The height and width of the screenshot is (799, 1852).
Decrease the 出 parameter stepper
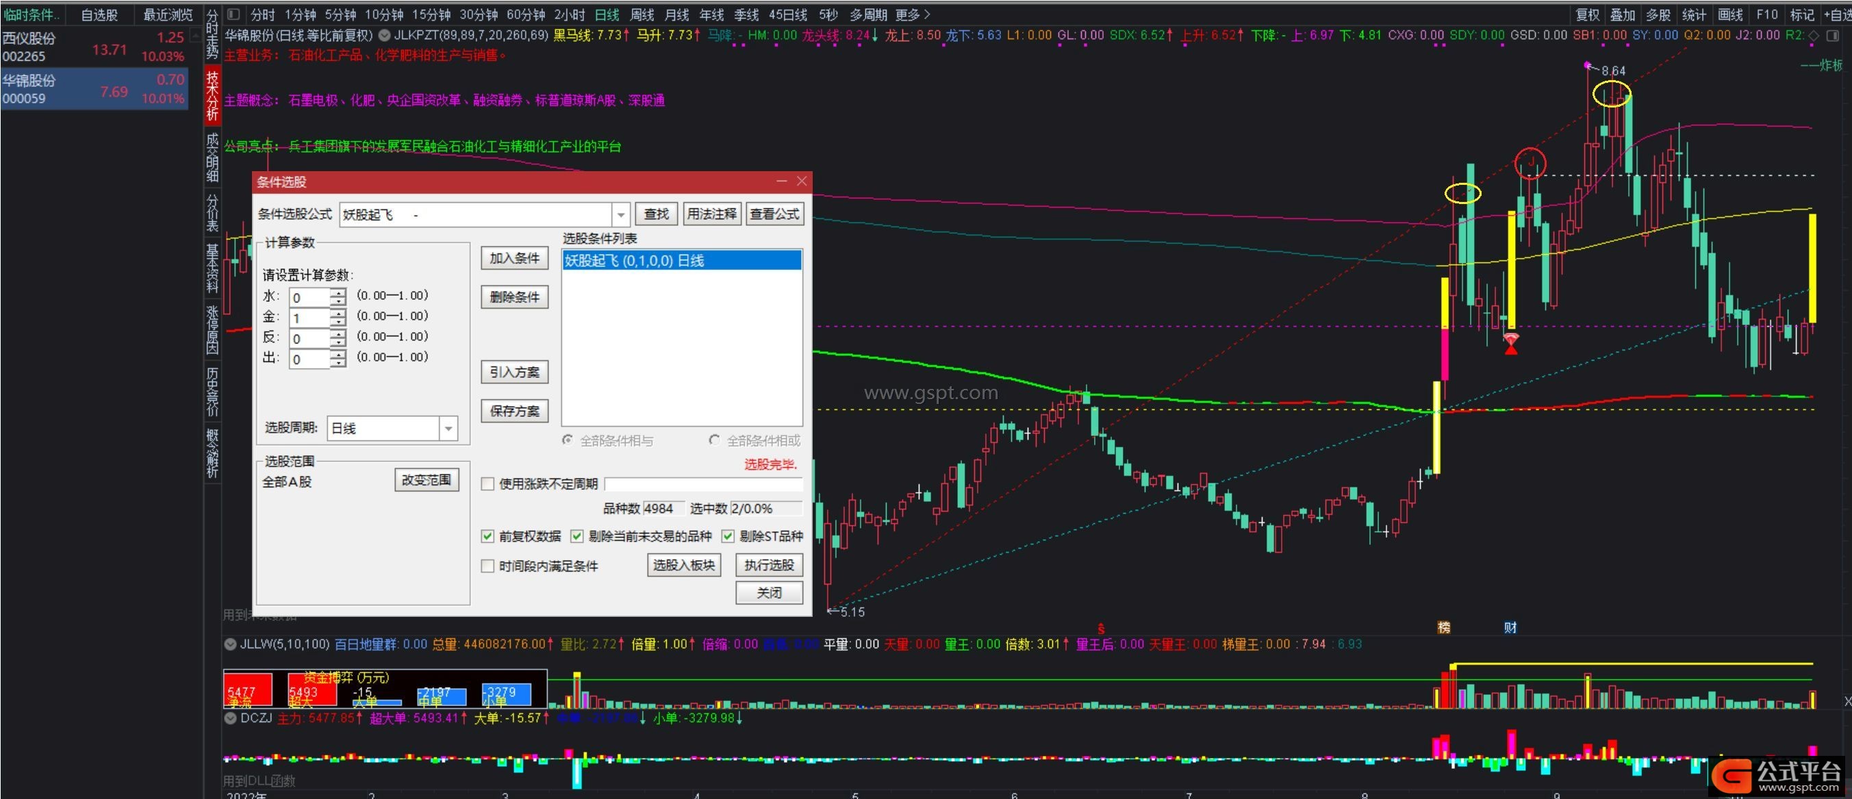[x=338, y=363]
